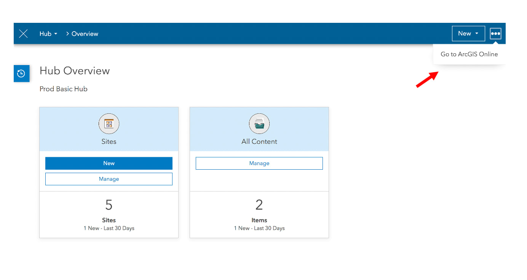This screenshot has height=280, width=527.
Task: Click the All Content tray icon
Action: point(259,124)
